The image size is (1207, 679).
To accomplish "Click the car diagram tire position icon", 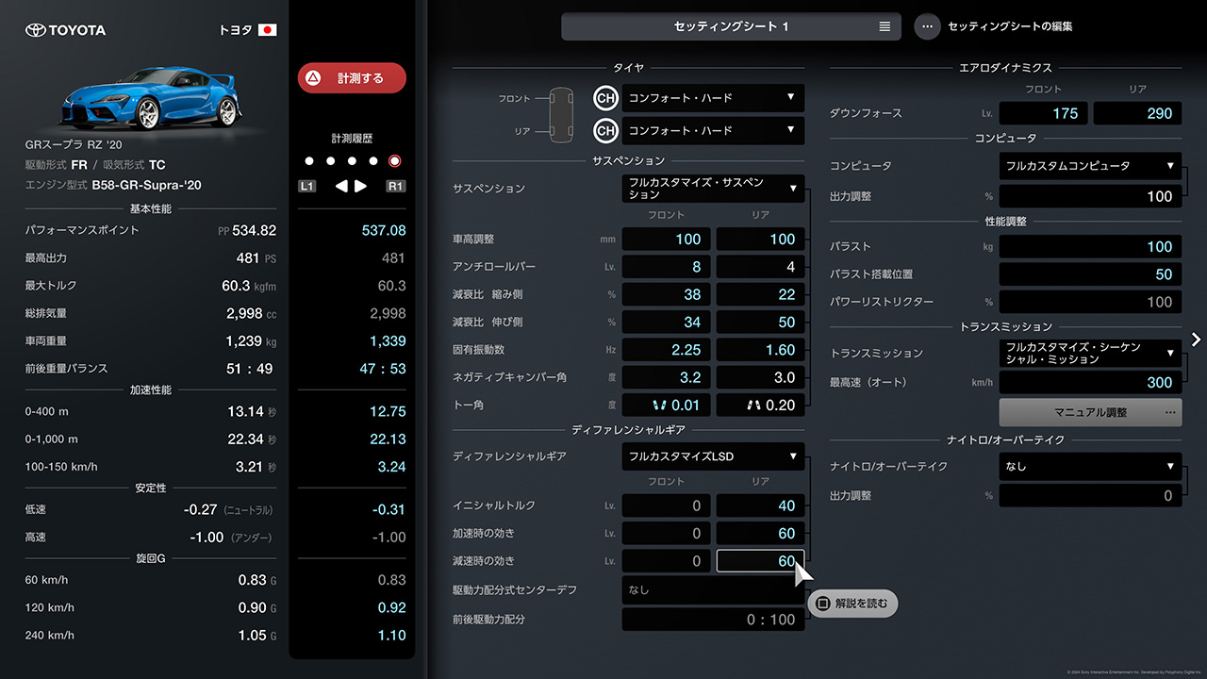I will click(561, 114).
